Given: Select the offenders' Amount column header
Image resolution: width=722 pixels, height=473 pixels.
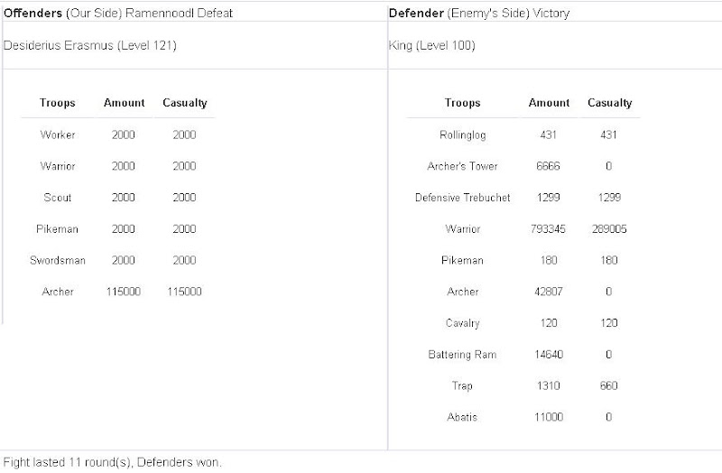Looking at the screenshot, I should (x=125, y=104).
